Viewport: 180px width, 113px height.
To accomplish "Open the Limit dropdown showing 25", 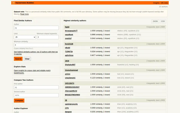I will (x=25, y=37).
